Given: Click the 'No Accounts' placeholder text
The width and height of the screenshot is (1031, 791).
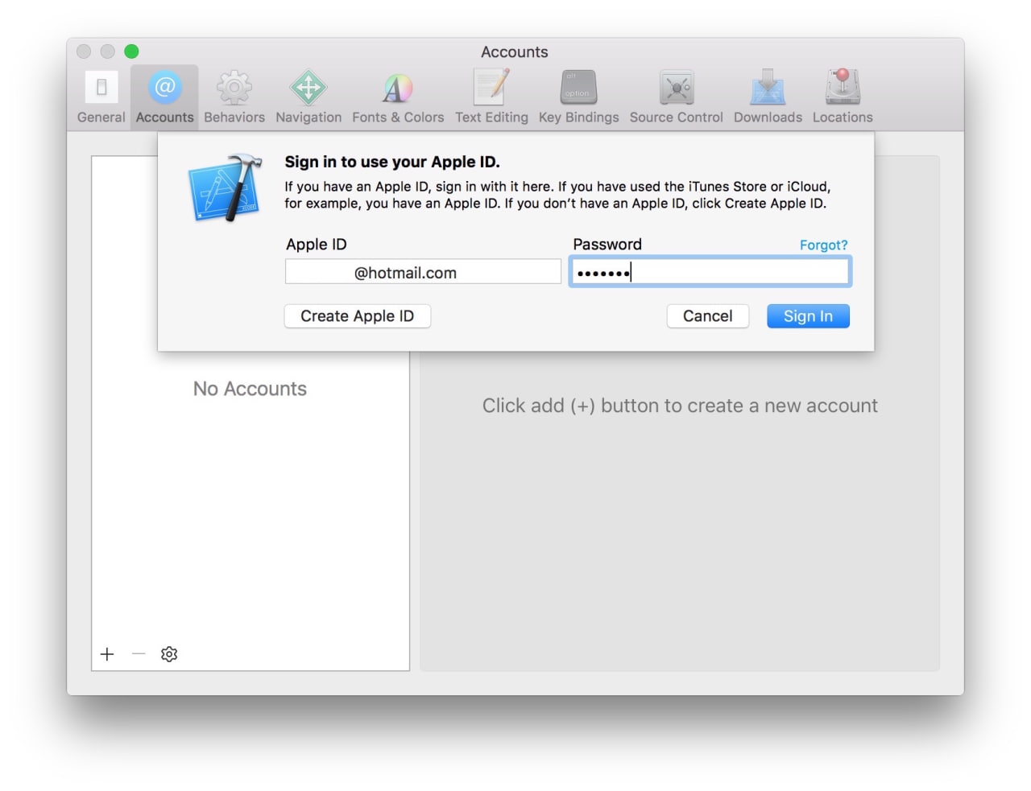Looking at the screenshot, I should click(250, 389).
